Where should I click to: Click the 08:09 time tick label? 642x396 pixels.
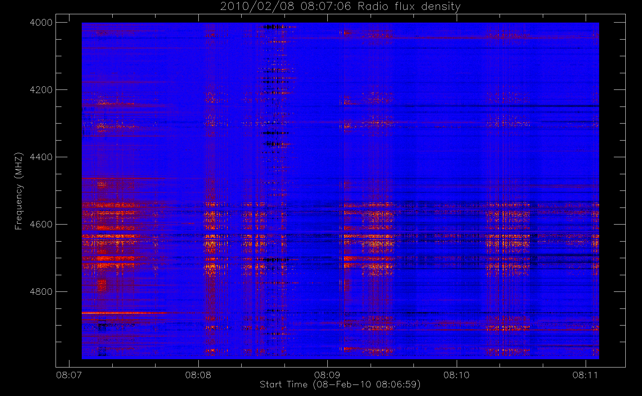(x=327, y=375)
